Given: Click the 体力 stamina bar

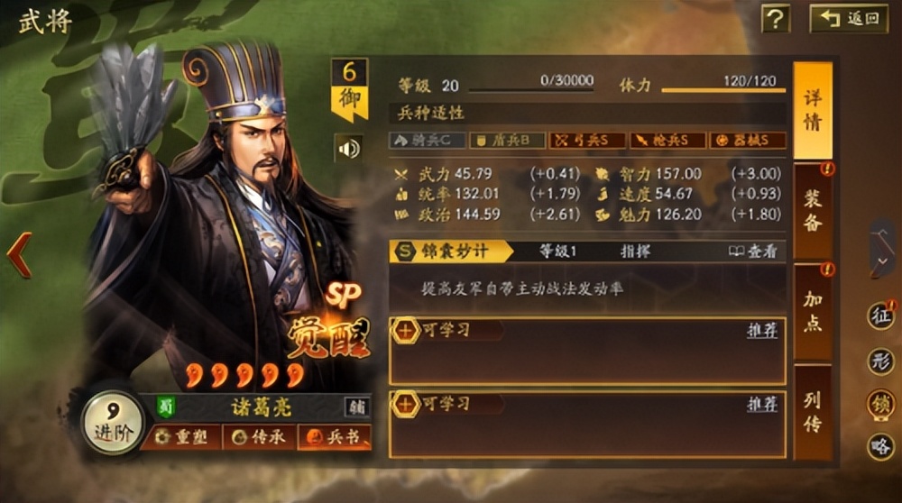Looking at the screenshot, I should tap(723, 90).
